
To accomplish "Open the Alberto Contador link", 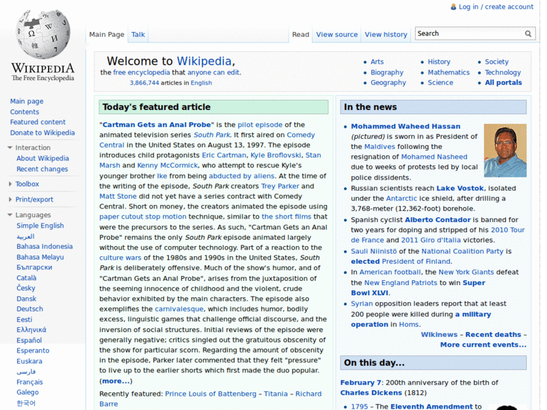I will click(438, 220).
